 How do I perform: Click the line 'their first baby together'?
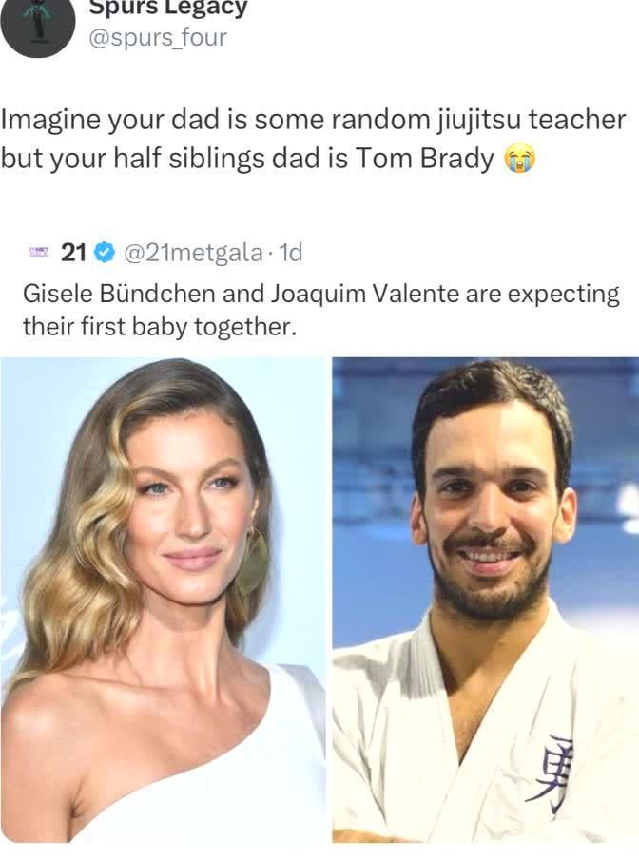pos(159,327)
